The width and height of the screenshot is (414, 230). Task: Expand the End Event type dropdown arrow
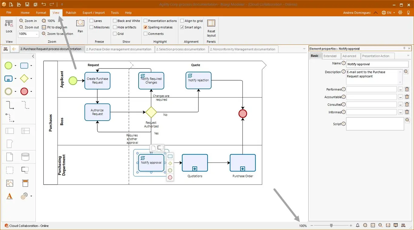point(31,91)
